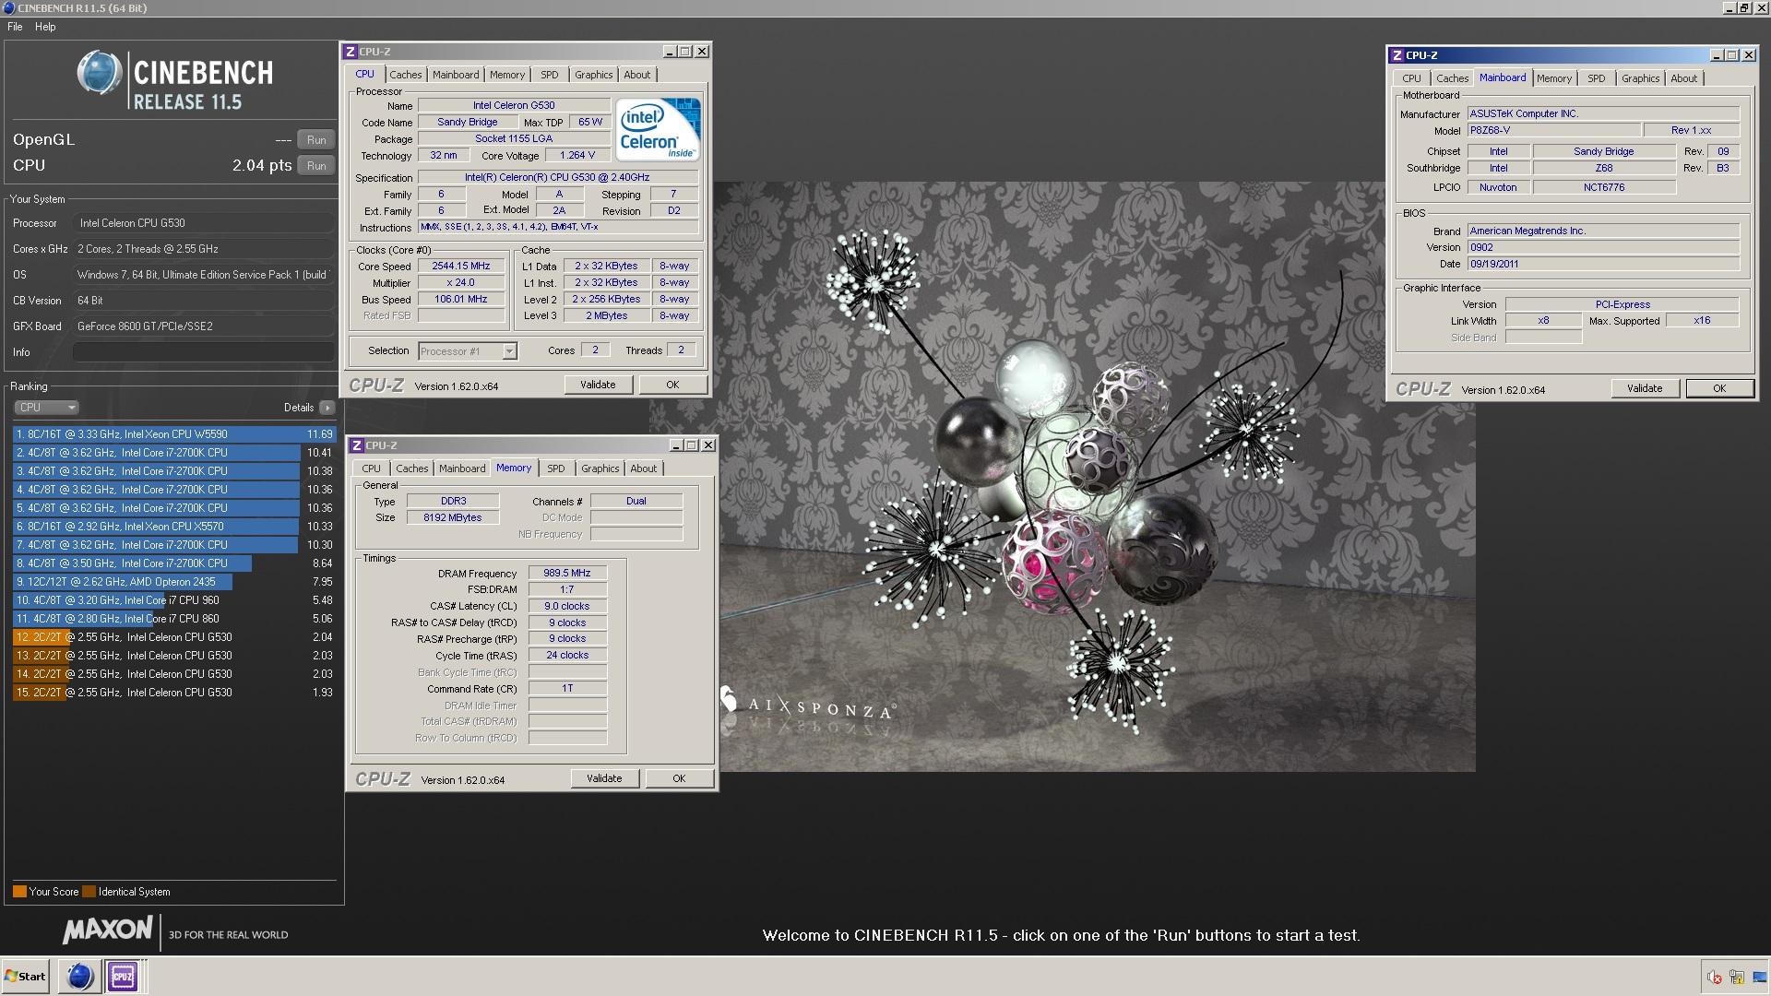Click Validate in the Memory window
The width and height of the screenshot is (1771, 996).
[604, 778]
